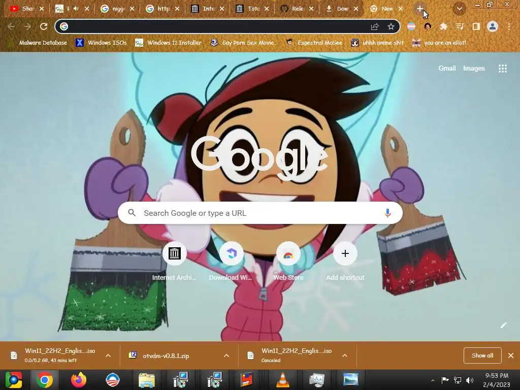
Task: Open the Start button on taskbar
Action: coord(14,380)
